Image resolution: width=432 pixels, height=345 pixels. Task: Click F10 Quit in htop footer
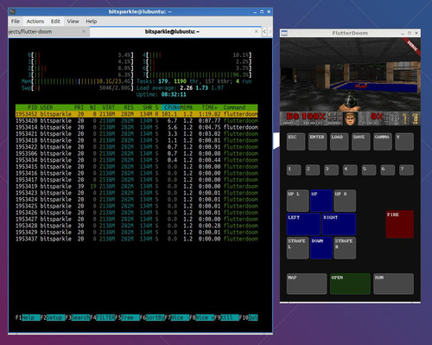click(248, 317)
